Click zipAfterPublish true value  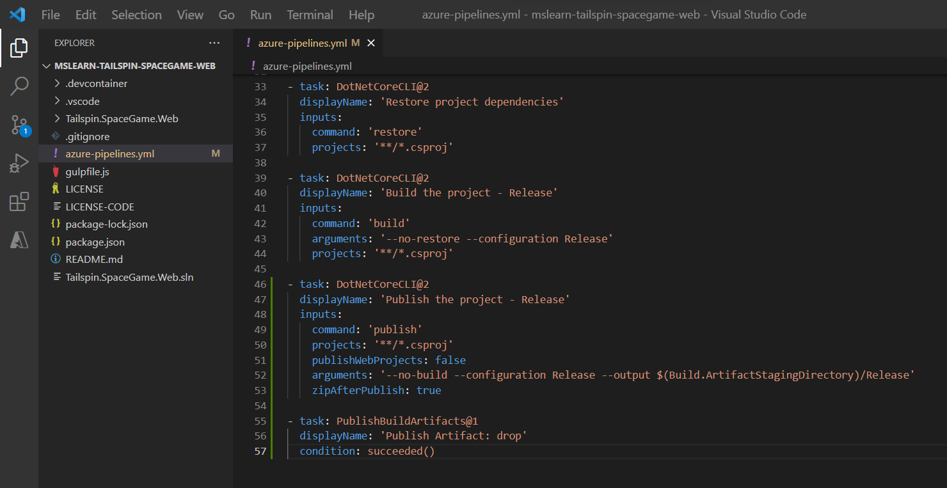point(429,390)
